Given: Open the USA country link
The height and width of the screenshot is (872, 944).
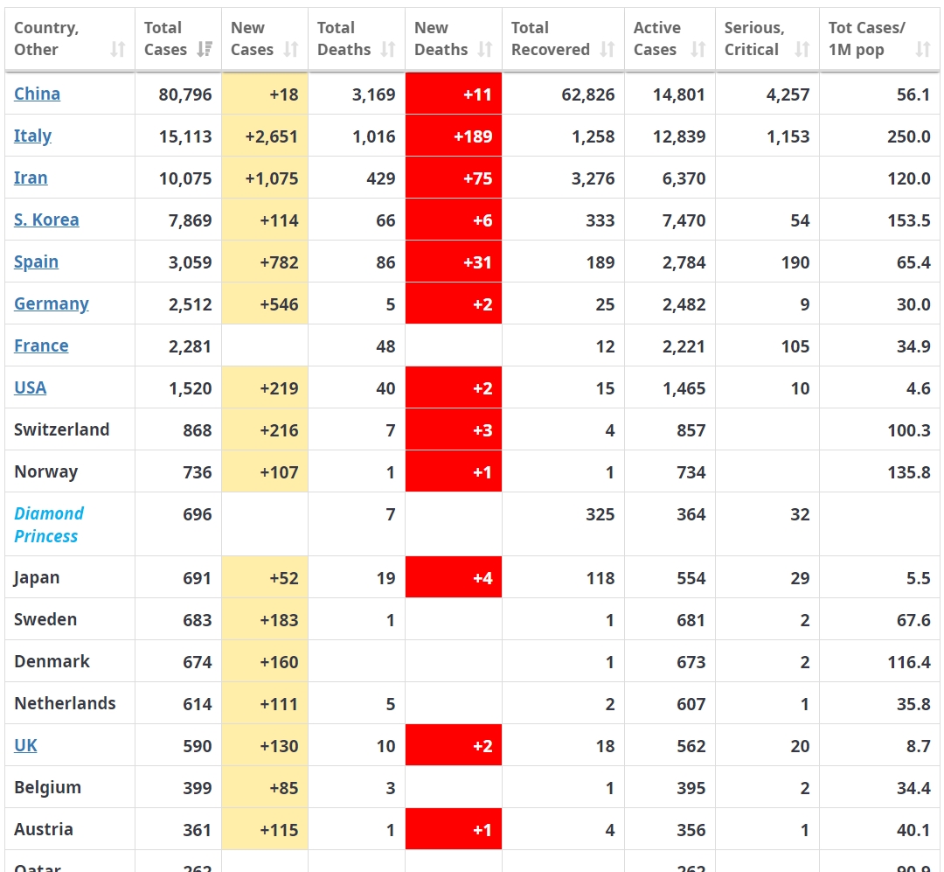Looking at the screenshot, I should coord(31,387).
